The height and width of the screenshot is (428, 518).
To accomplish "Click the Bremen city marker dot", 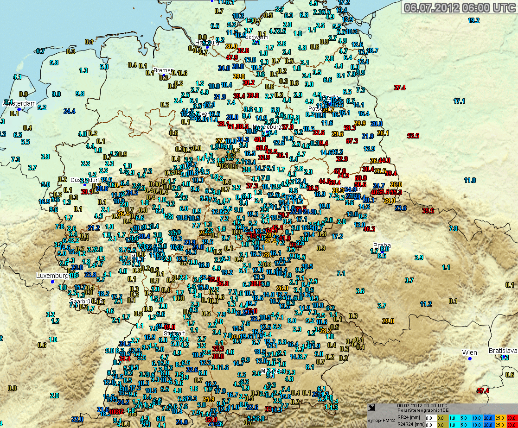I will click(163, 75).
